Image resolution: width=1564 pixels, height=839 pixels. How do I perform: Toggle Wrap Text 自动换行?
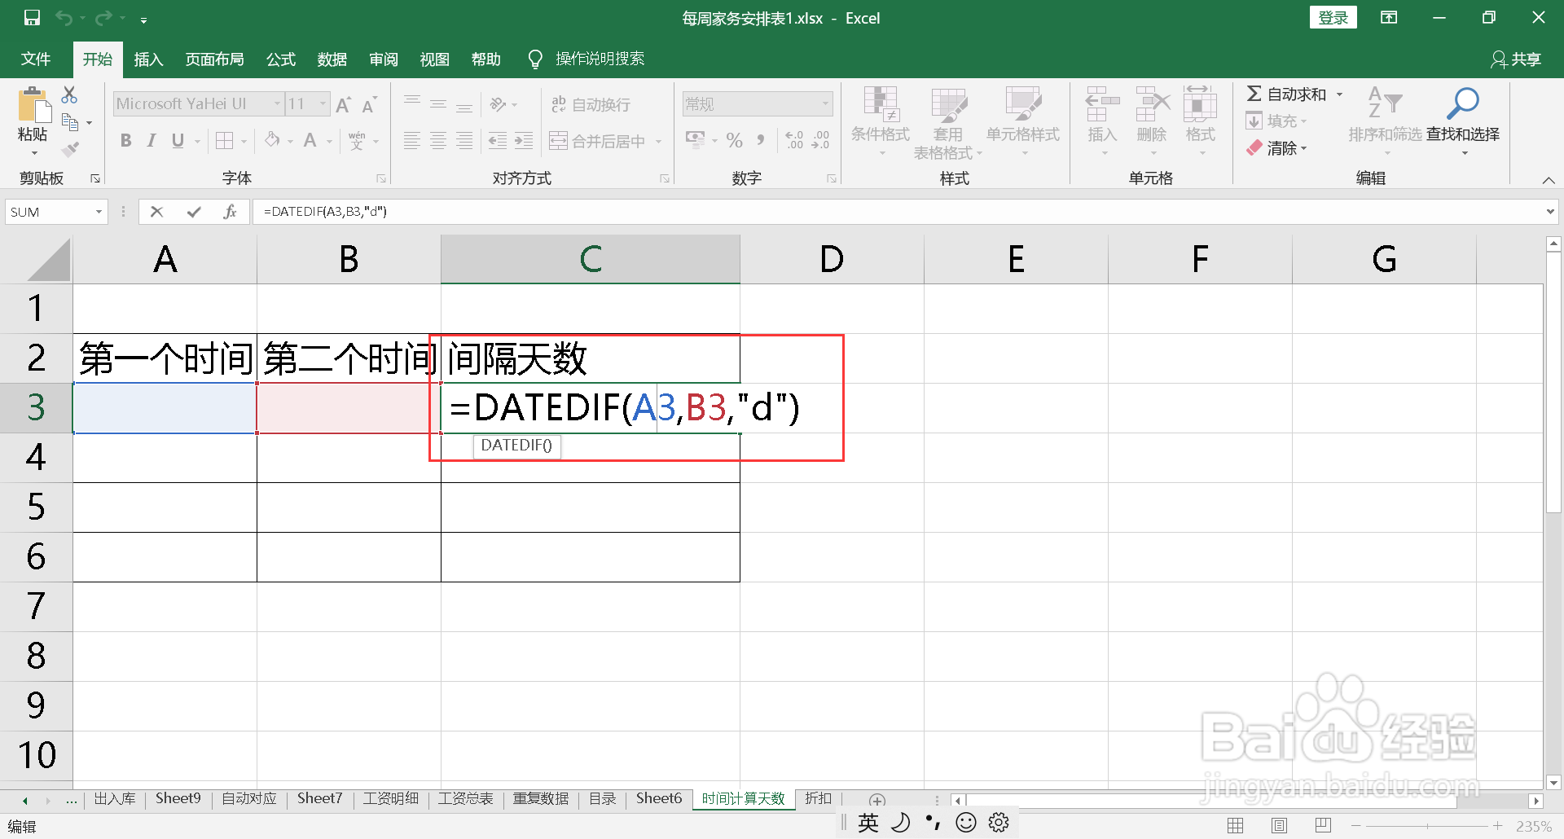[591, 104]
